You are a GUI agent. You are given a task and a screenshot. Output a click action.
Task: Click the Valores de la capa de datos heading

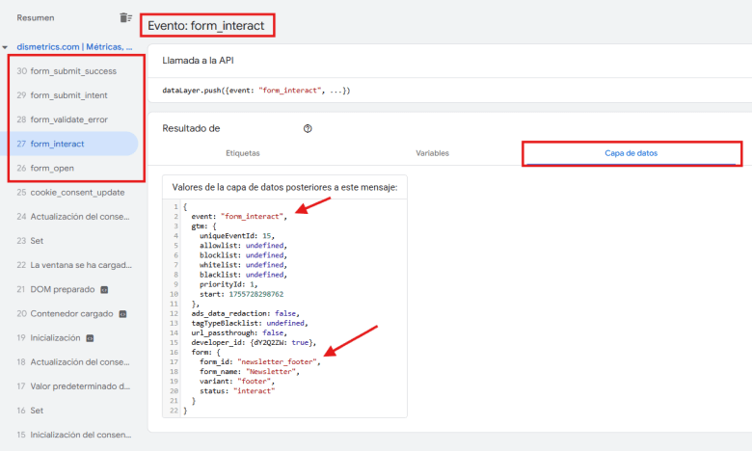(x=284, y=187)
